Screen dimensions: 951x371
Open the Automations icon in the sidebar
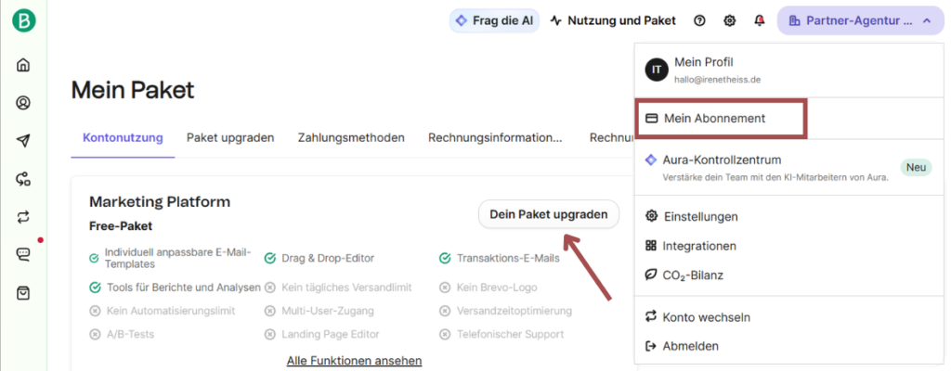click(23, 179)
